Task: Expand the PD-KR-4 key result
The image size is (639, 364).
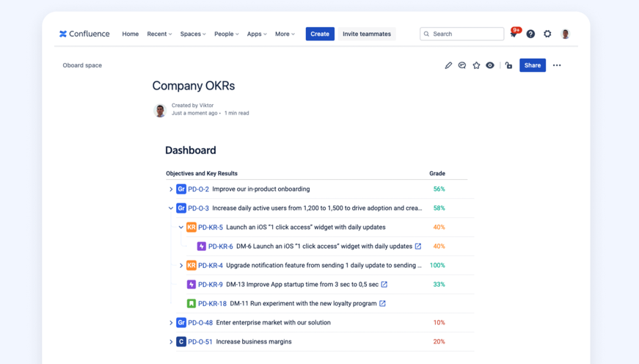Action: pos(181,266)
